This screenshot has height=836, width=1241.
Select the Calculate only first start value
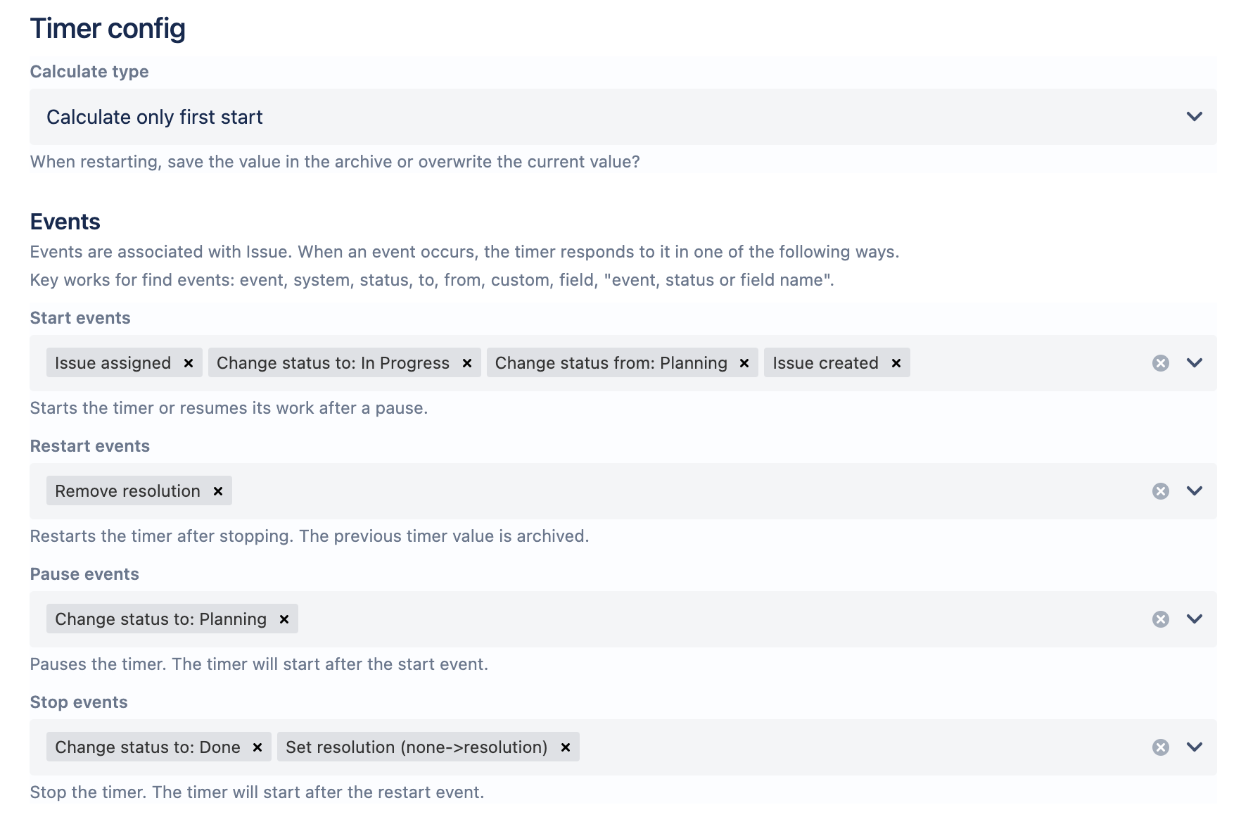click(155, 117)
